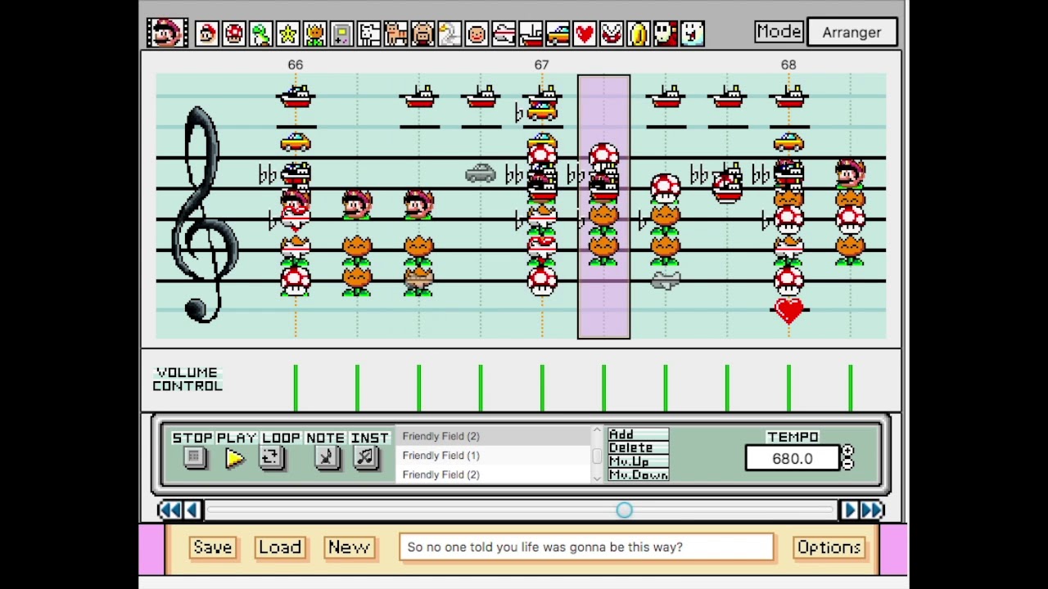
Task: Select the Heart instrument icon
Action: click(585, 34)
